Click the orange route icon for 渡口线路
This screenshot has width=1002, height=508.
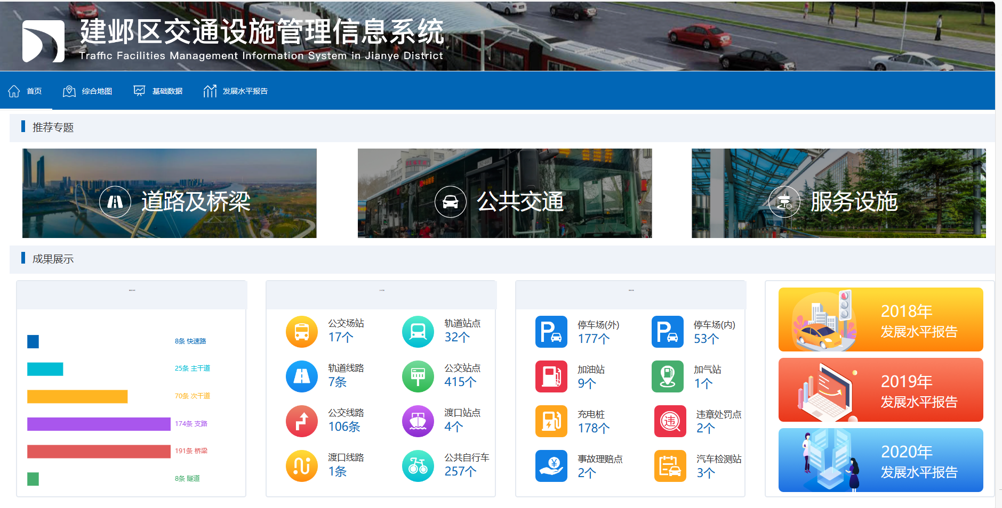point(302,466)
